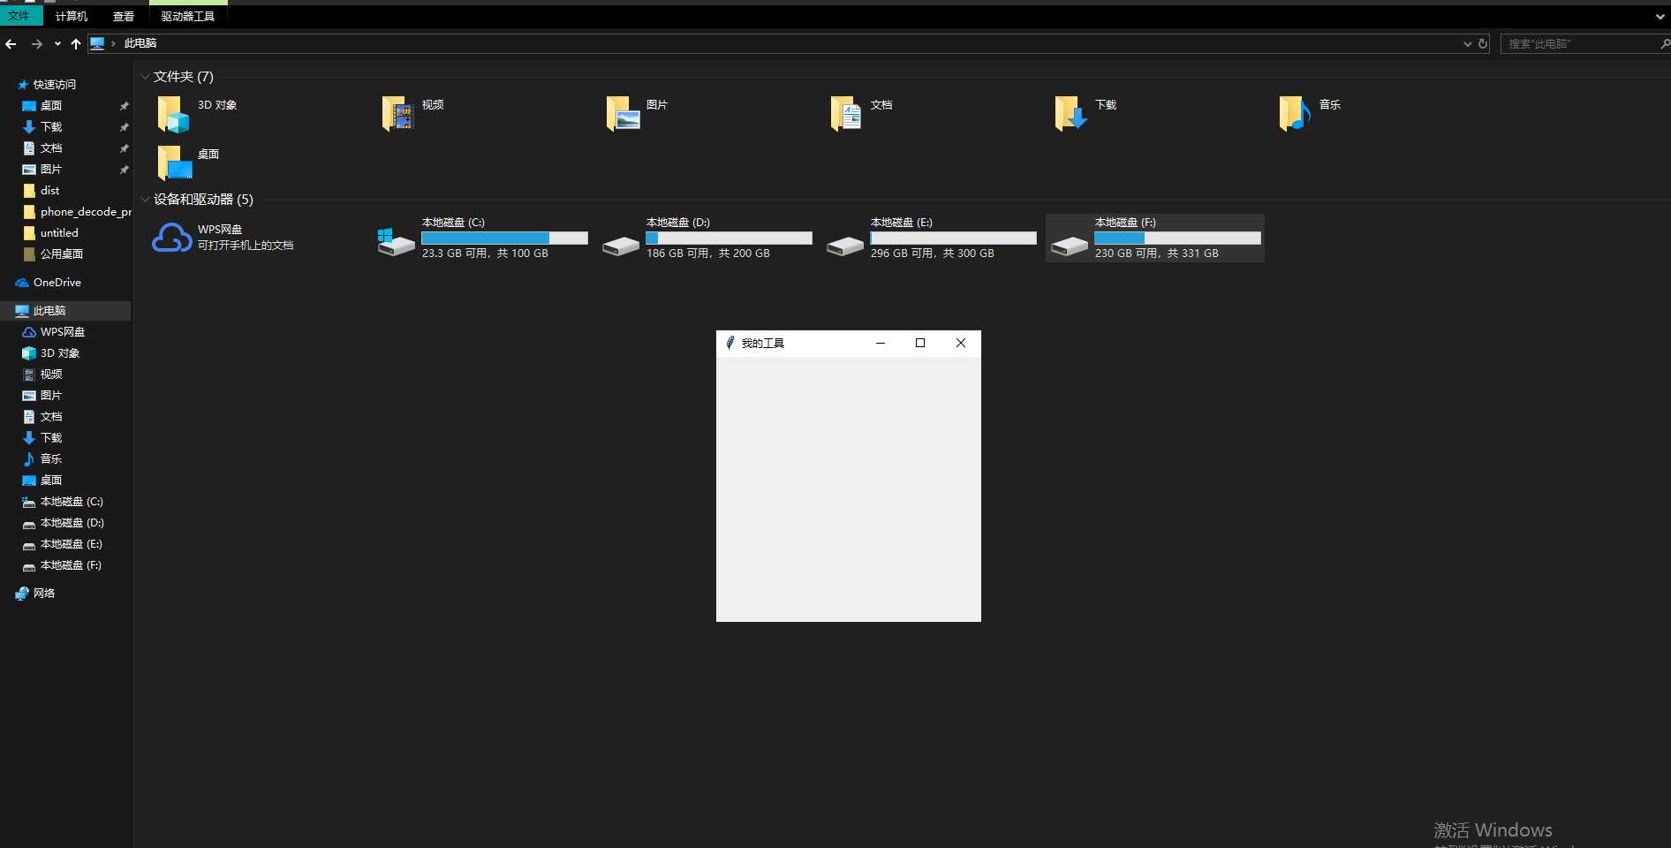Click 此电脑 in the address bar path
The width and height of the screenshot is (1671, 848).
point(140,43)
